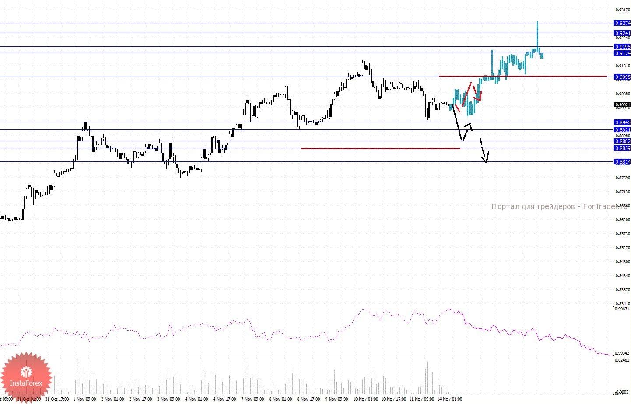Click the 7 Nov 09:00 time axis label
This screenshot has height=404, width=631.
[254, 399]
